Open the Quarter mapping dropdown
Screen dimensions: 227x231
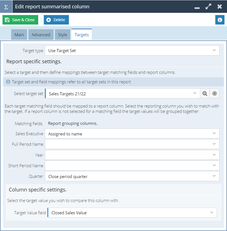[x=132, y=176]
